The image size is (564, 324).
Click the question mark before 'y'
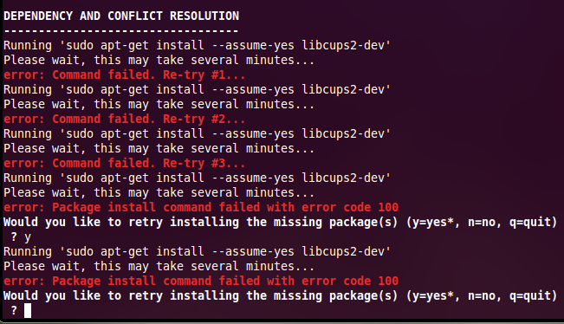pyautogui.click(x=14, y=237)
